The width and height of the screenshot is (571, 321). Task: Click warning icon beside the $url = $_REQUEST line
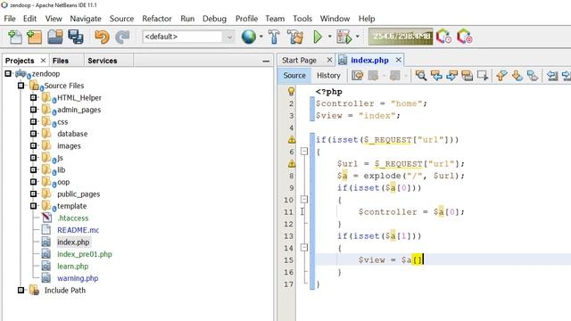[292, 164]
